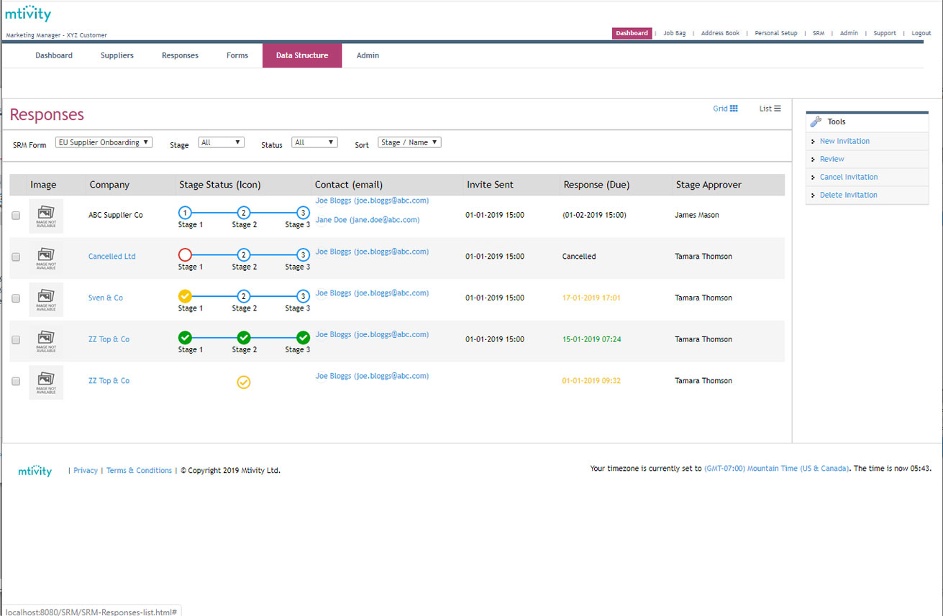
Task: Click yellow Stage 1 checkmark for Sven & Co
Action: (185, 296)
